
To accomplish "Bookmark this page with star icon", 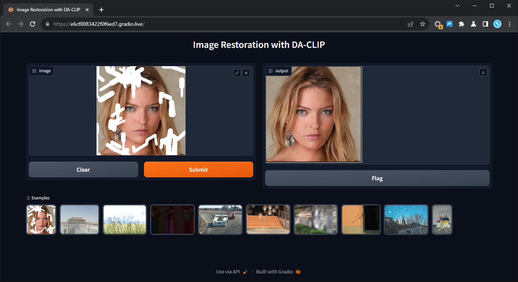I will tap(423, 24).
